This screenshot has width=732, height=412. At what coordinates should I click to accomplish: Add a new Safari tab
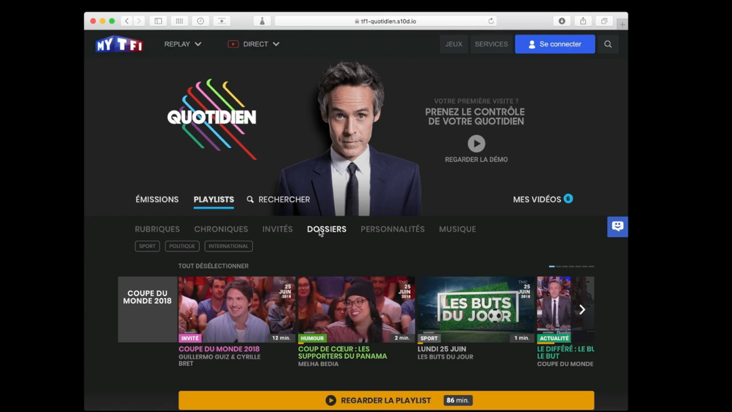[622, 24]
